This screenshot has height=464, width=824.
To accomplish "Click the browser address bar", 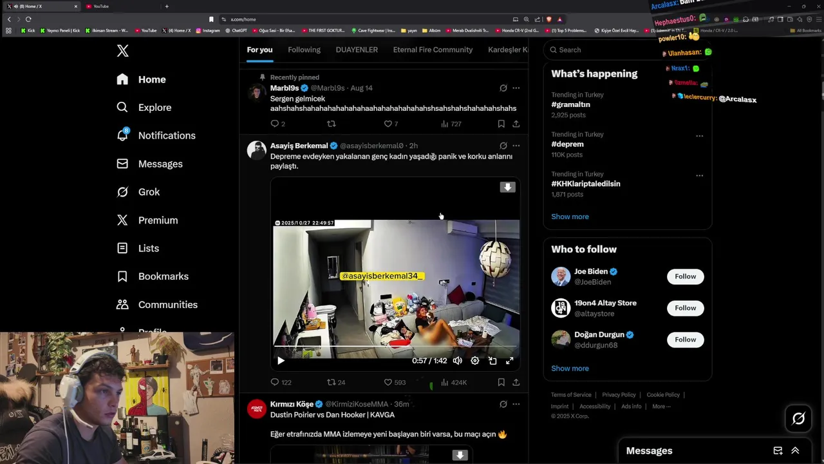I will click(367, 19).
